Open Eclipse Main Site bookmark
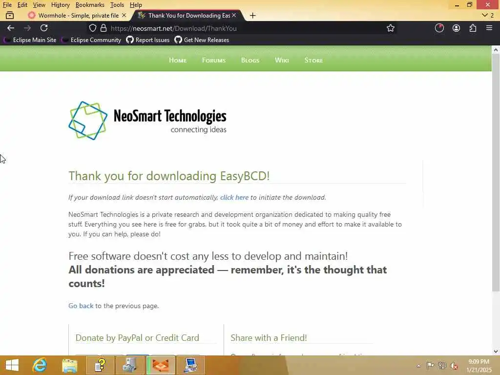Viewport: 500px width, 375px height. pyautogui.click(x=30, y=40)
